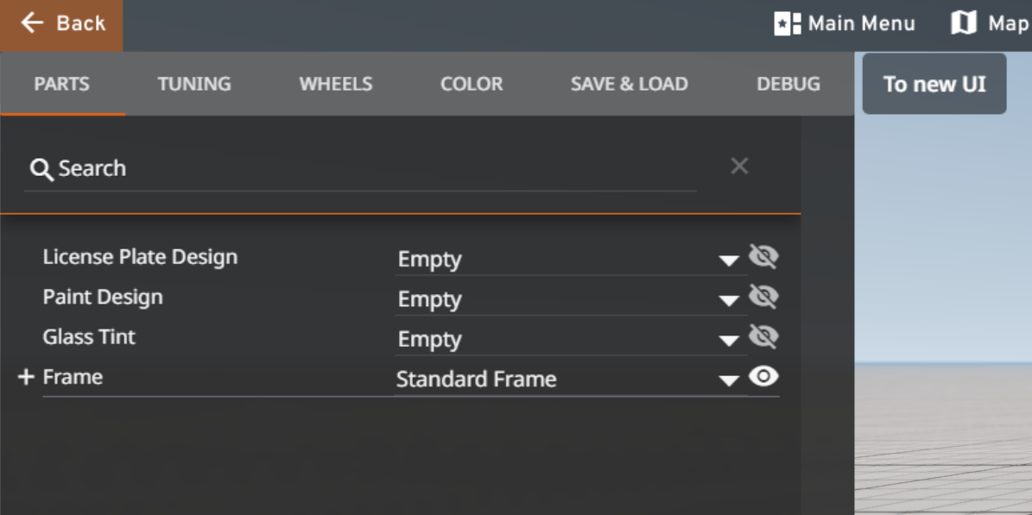Click the search magnifier icon
Image resolution: width=1032 pixels, height=515 pixels.
(41, 169)
